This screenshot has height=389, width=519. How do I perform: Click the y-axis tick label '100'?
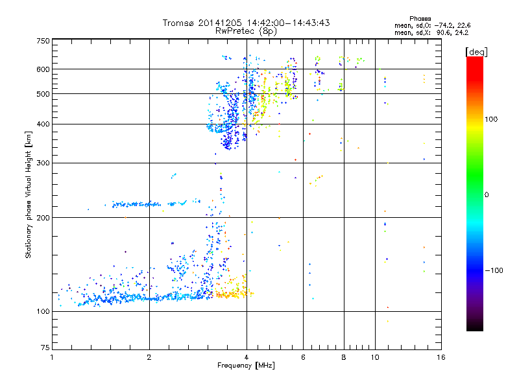(43, 312)
